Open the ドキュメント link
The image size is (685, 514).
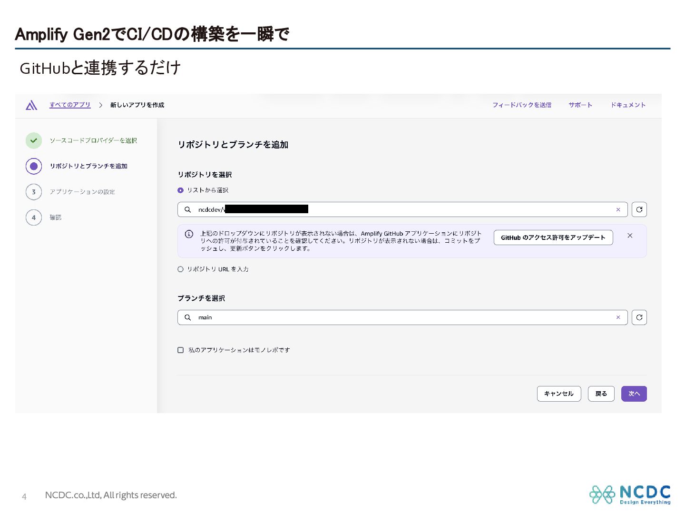628,105
